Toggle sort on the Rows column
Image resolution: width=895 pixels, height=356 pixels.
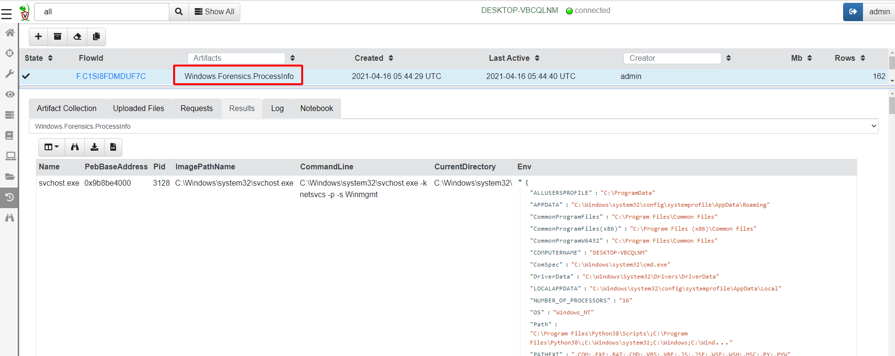[863, 58]
